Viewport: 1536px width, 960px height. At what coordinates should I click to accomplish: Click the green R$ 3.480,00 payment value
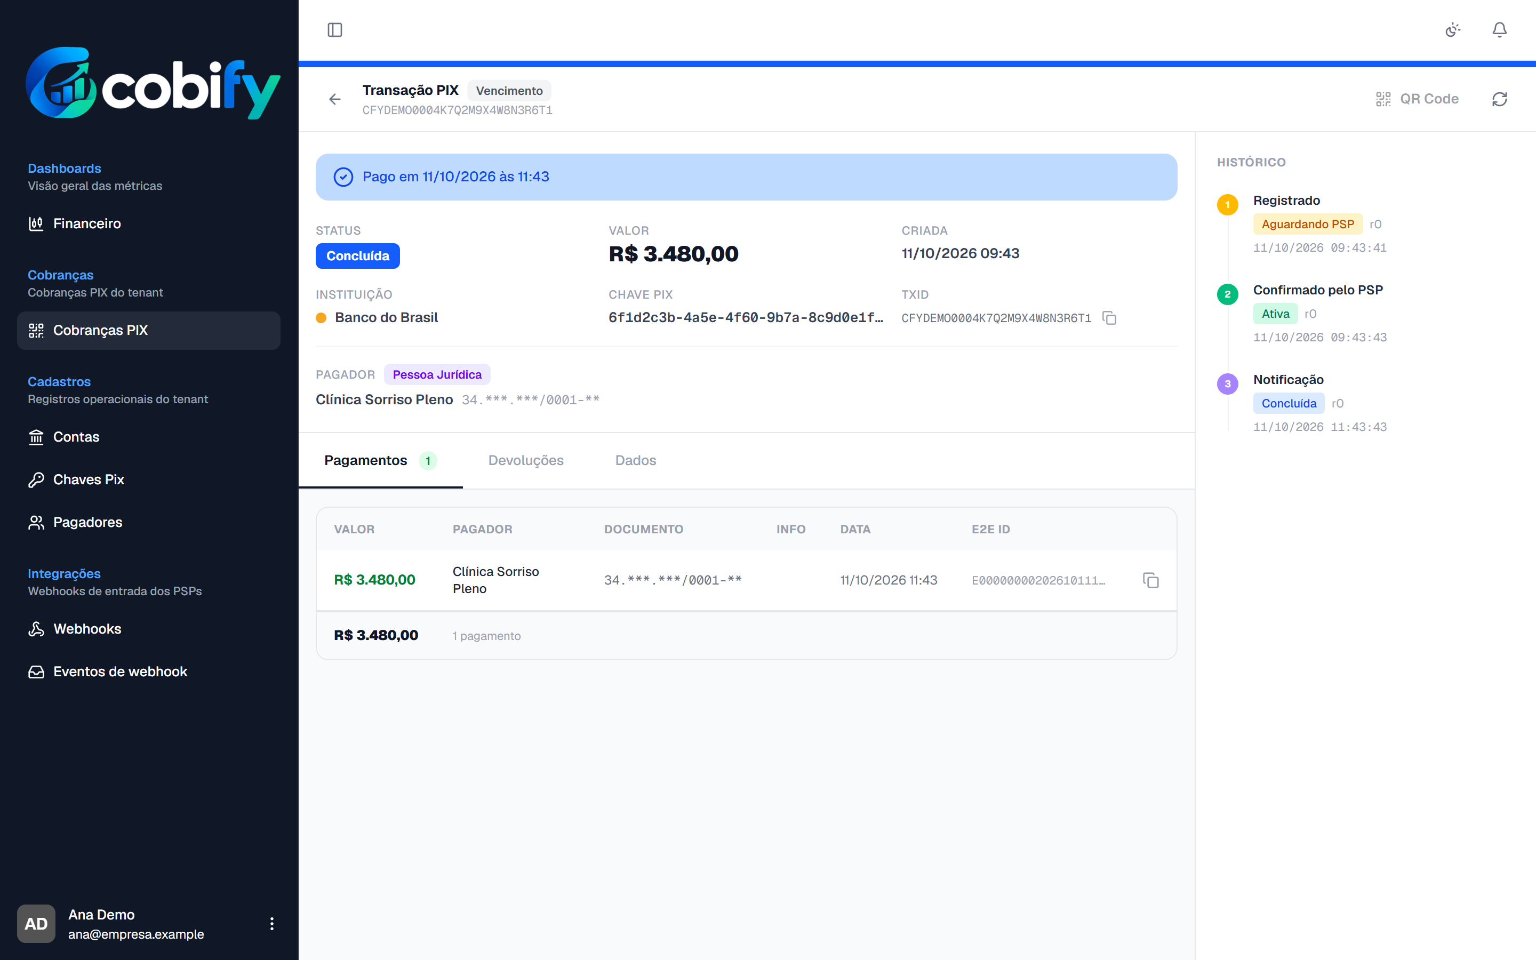374,580
